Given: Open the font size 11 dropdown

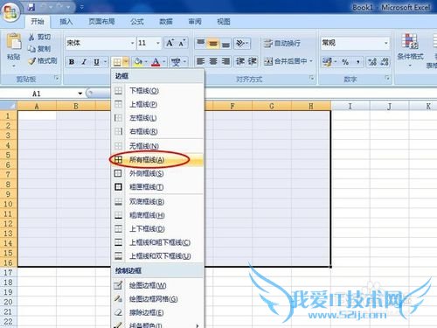Looking at the screenshot, I should [x=158, y=43].
